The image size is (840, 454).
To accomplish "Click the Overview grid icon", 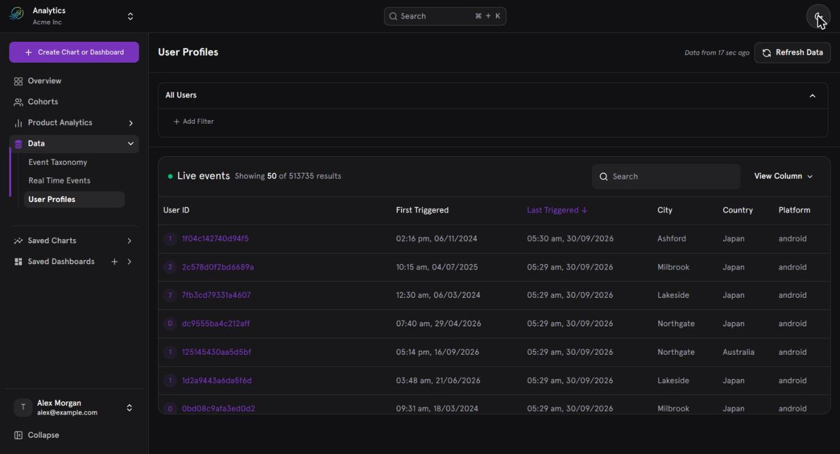I will [18, 81].
